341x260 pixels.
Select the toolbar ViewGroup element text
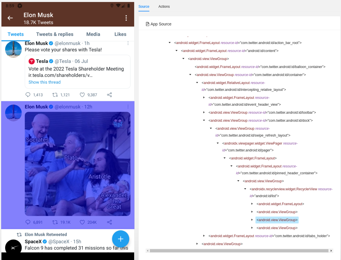(x=262, y=113)
